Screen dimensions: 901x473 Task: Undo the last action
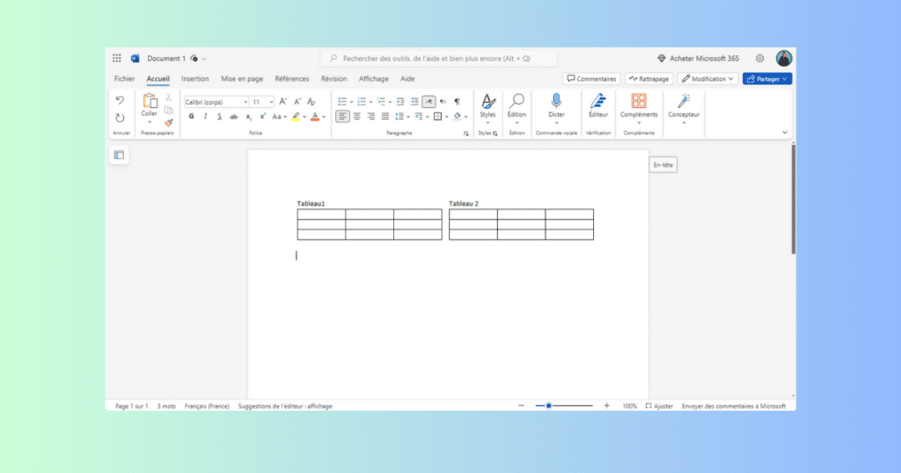click(120, 100)
